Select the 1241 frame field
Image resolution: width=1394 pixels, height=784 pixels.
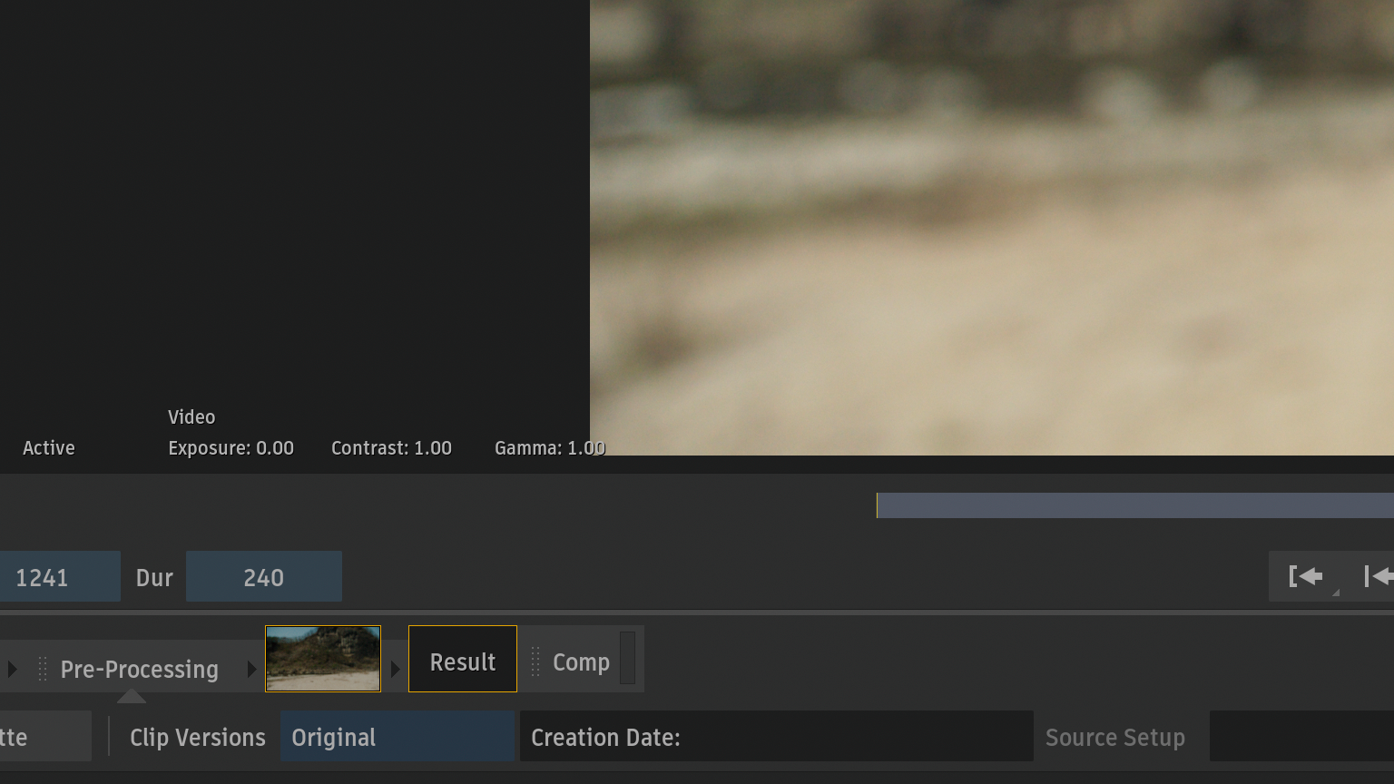[58, 576]
